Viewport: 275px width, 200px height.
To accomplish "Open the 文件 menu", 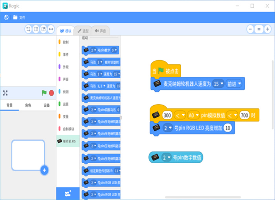I will (x=19, y=17).
